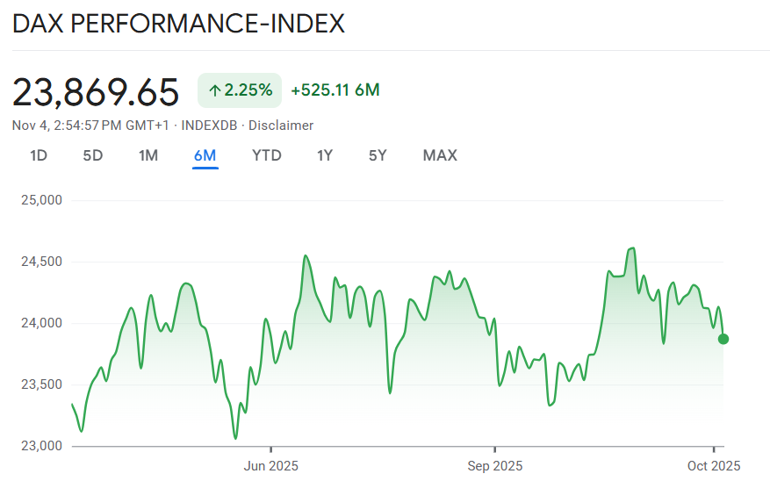The width and height of the screenshot is (770, 481).
Task: Click the 23,869.65 index price
Action: coord(96,91)
